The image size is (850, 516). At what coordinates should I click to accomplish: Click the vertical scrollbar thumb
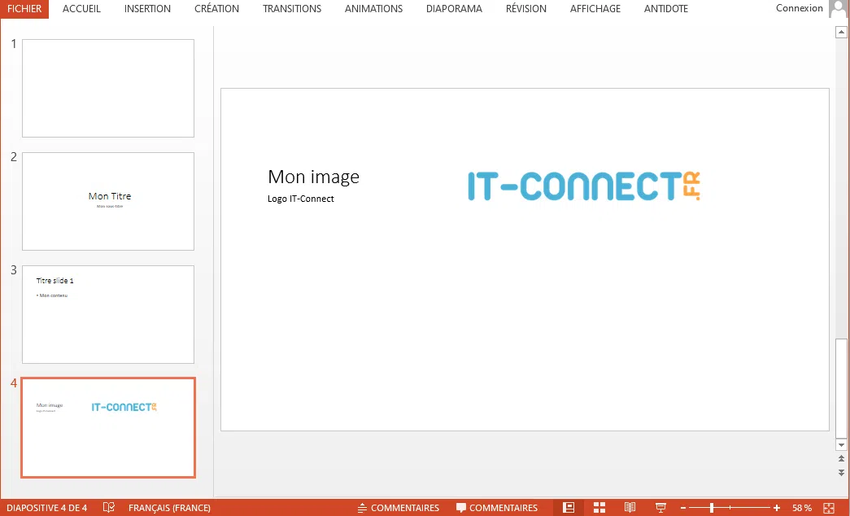pos(841,388)
